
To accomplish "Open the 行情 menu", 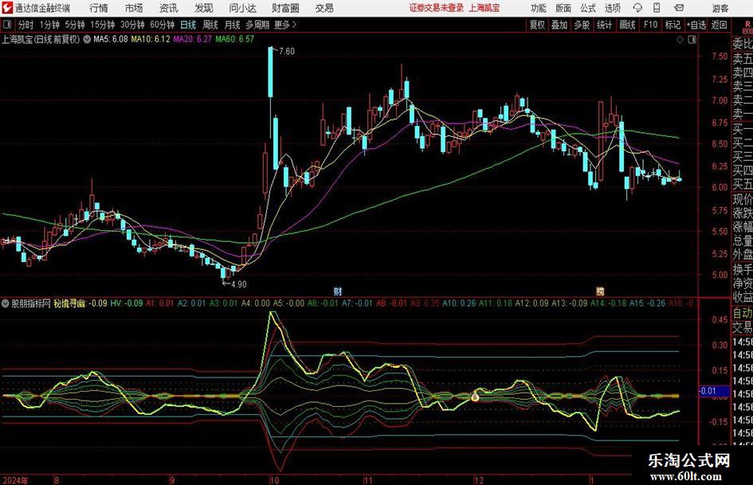I will click(99, 8).
